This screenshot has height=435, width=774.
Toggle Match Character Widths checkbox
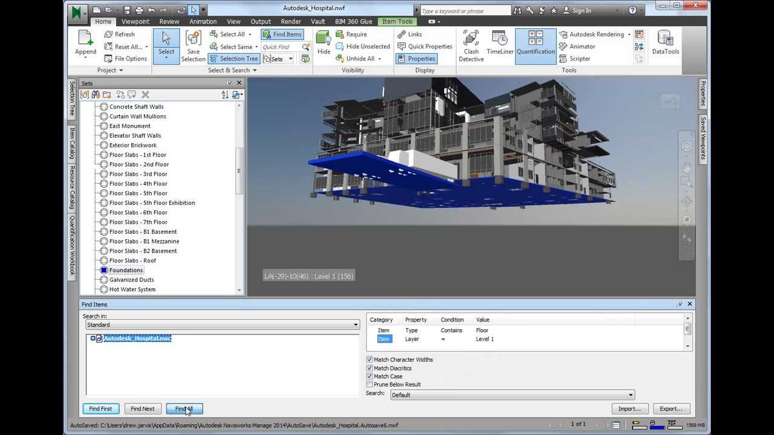(369, 359)
